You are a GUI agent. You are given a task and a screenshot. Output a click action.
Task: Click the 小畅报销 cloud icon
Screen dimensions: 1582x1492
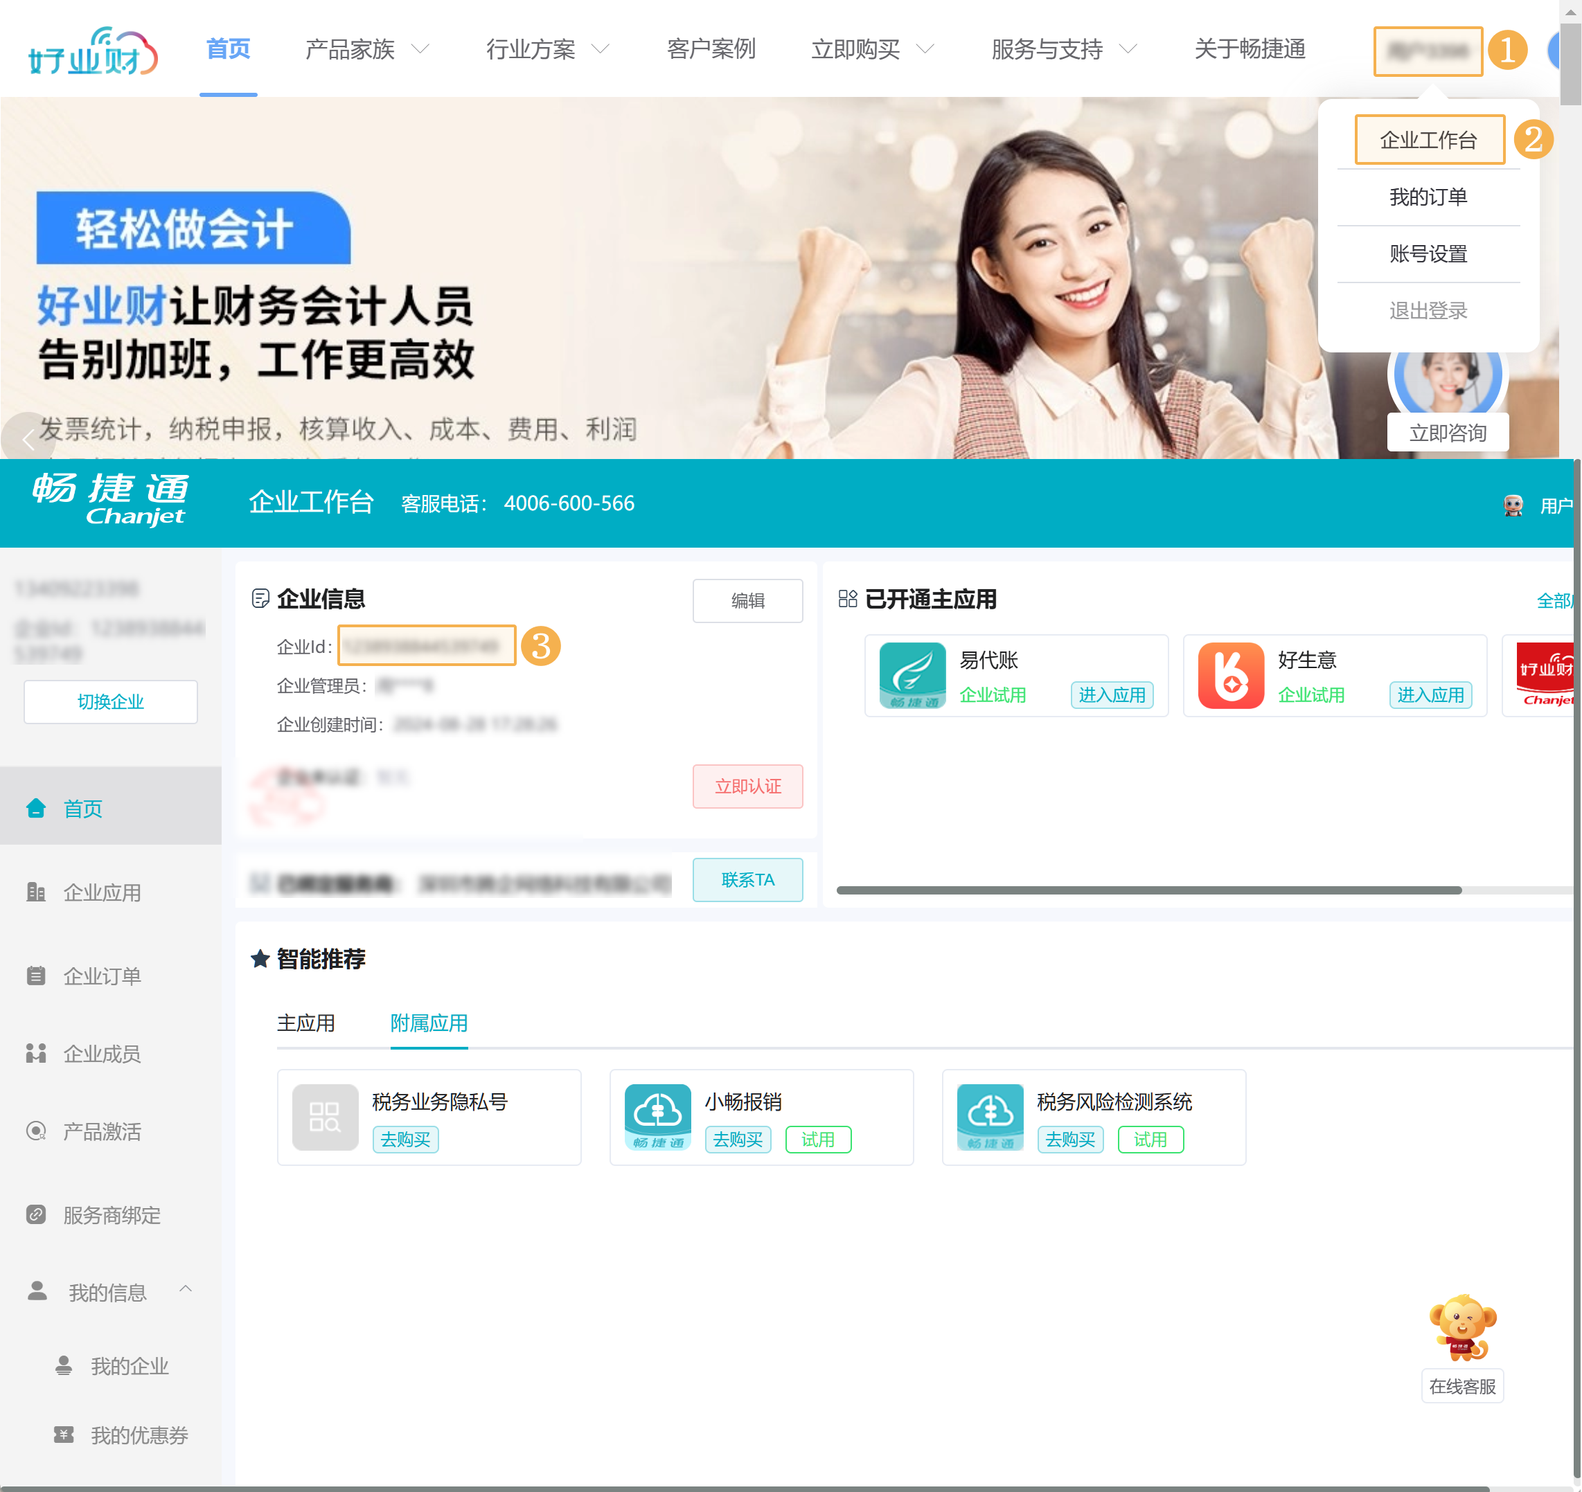click(x=657, y=1116)
